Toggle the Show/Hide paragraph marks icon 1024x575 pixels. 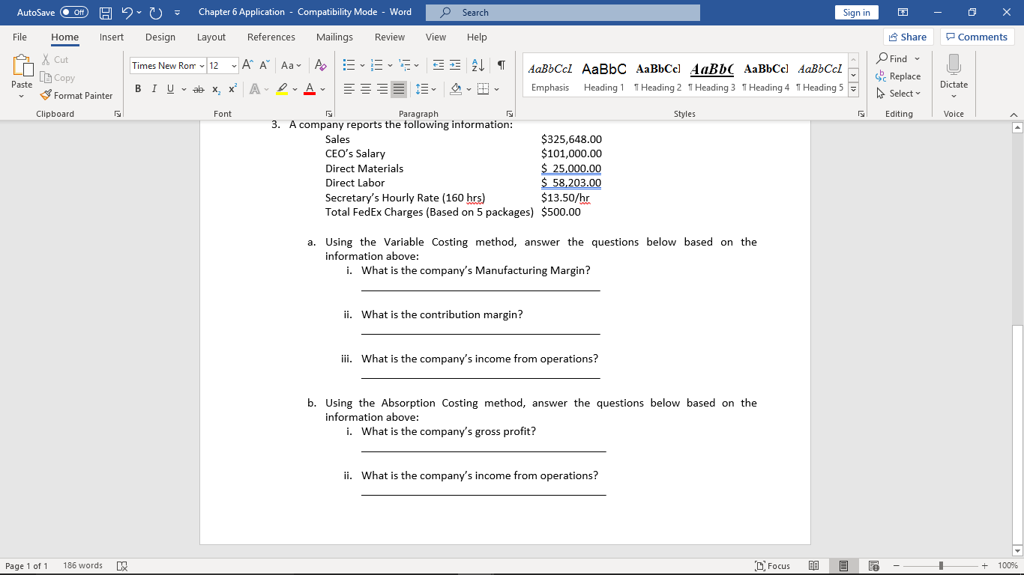501,67
